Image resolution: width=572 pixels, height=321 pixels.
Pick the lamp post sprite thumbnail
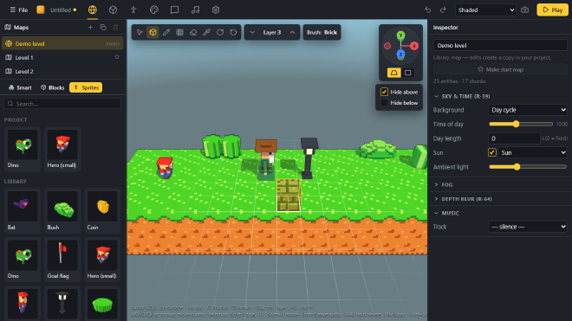pyautogui.click(x=62, y=304)
